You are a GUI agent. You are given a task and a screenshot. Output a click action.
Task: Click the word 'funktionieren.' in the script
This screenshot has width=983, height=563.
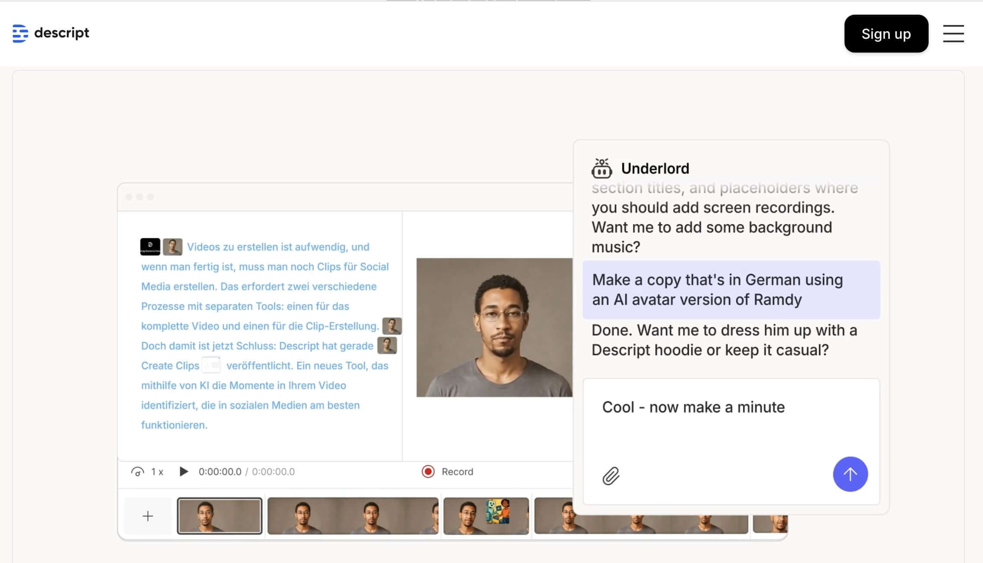pyautogui.click(x=174, y=425)
